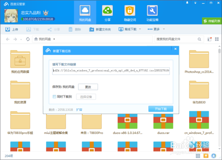Select the 来自：T8830Pro folder
Image resolution: width=222 pixels, height=160 pixels.
(x=92, y=124)
